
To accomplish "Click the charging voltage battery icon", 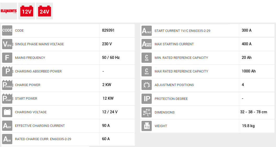I will (x=7, y=112).
